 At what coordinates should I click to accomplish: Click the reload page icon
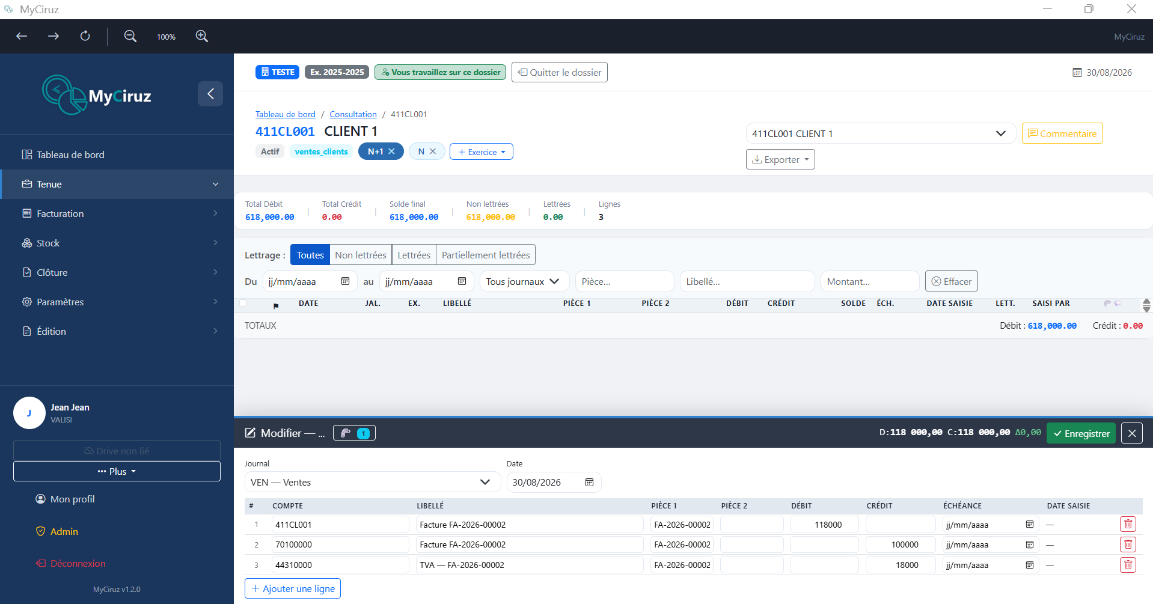[x=85, y=36]
